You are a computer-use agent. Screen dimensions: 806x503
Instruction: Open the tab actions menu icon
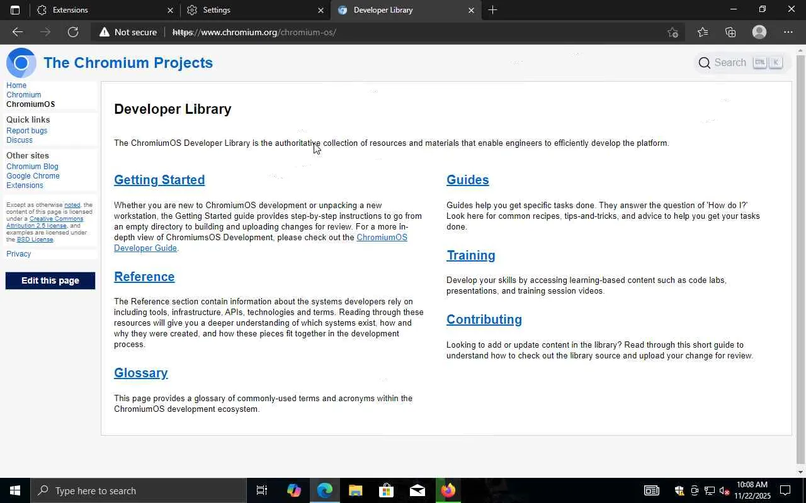15,10
